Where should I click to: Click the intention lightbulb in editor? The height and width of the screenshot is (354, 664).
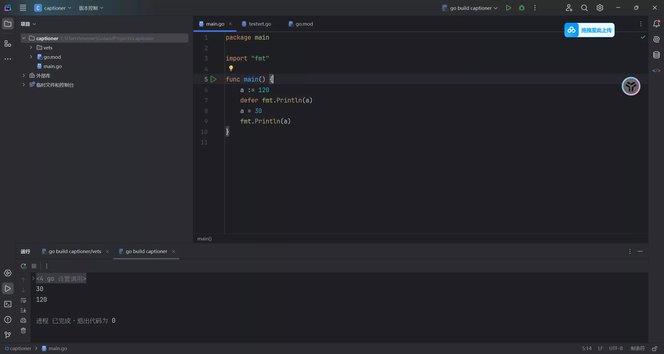tap(231, 68)
